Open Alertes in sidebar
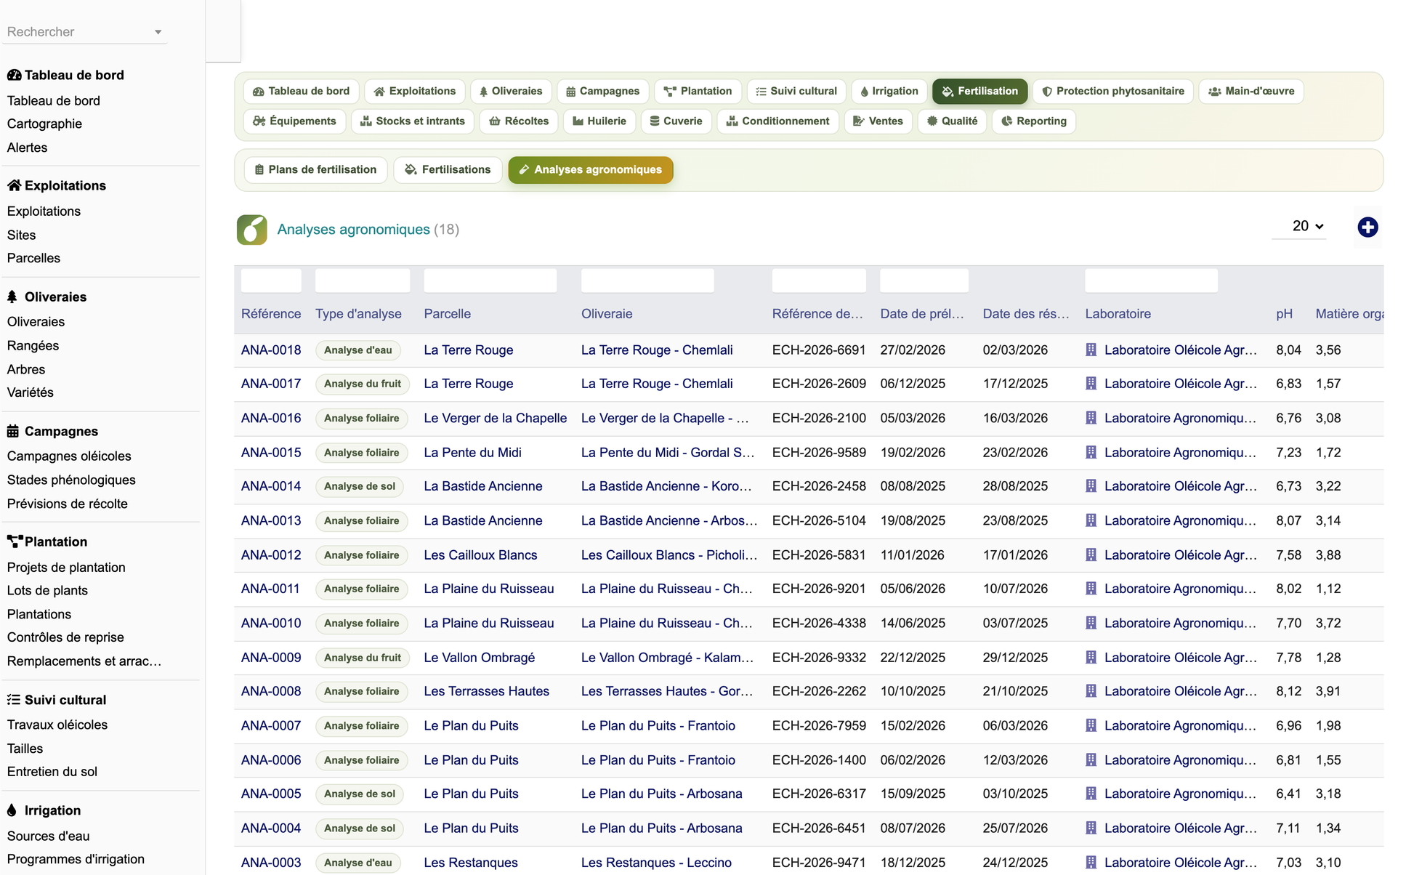The height and width of the screenshot is (875, 1414). pyautogui.click(x=27, y=148)
